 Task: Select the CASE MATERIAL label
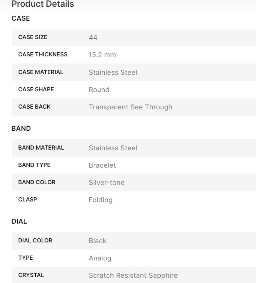(x=41, y=72)
